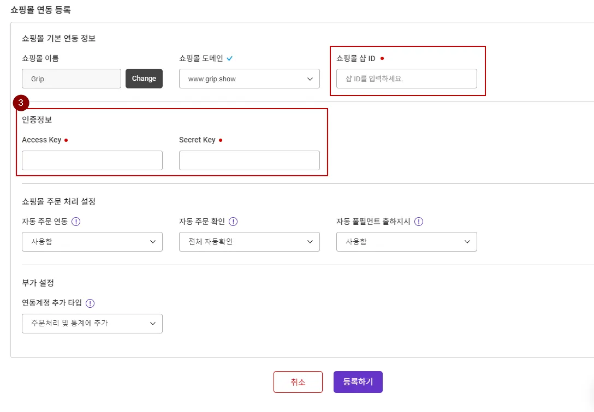Click info icon next to 자동 주문 확인
Screen dimensions: 594x412
click(233, 222)
